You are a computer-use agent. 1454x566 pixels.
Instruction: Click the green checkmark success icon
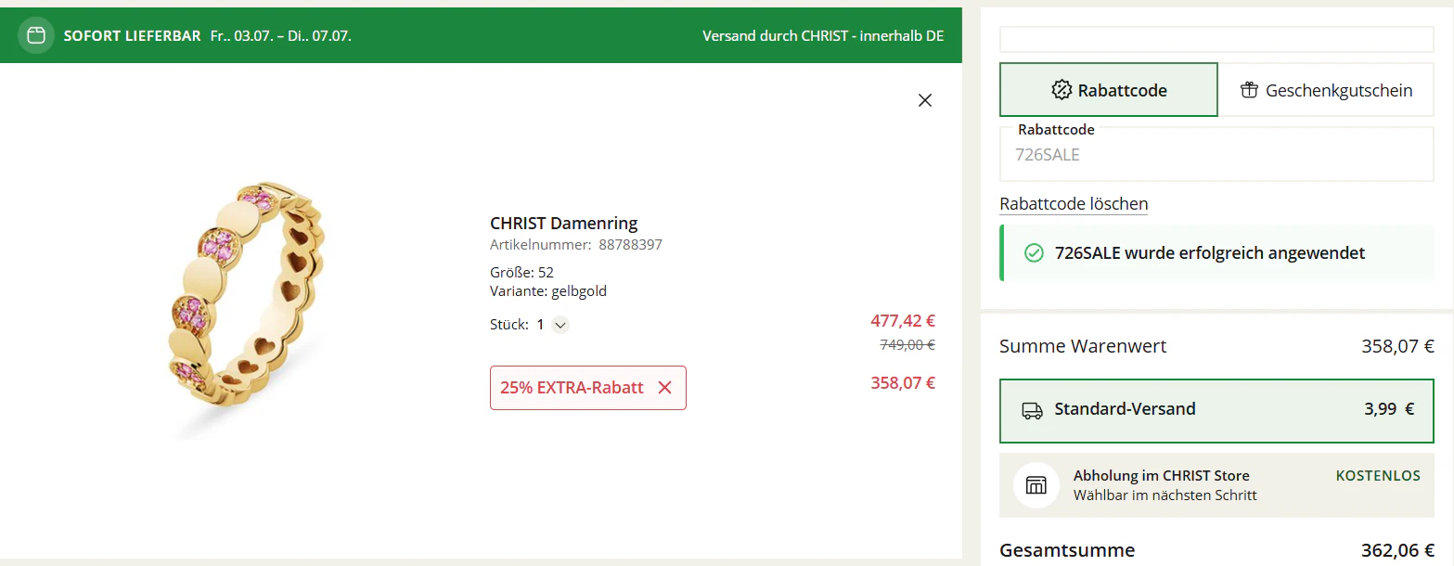(x=1034, y=252)
